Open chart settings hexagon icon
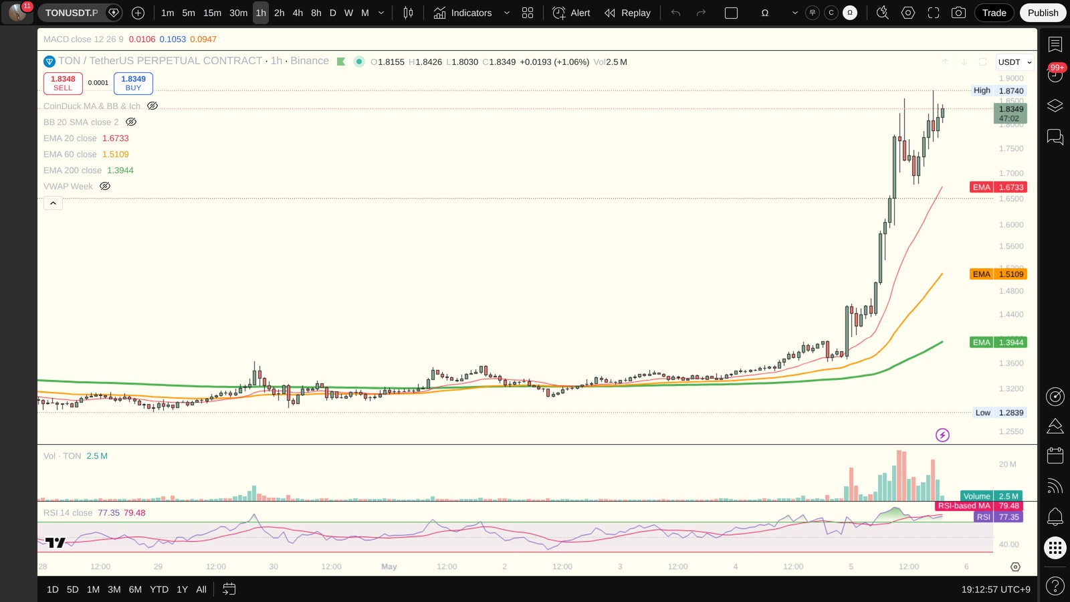 point(907,13)
